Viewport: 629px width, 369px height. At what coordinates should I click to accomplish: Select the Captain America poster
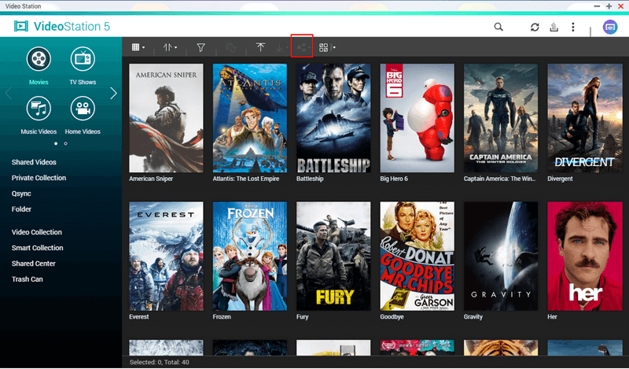tap(501, 118)
